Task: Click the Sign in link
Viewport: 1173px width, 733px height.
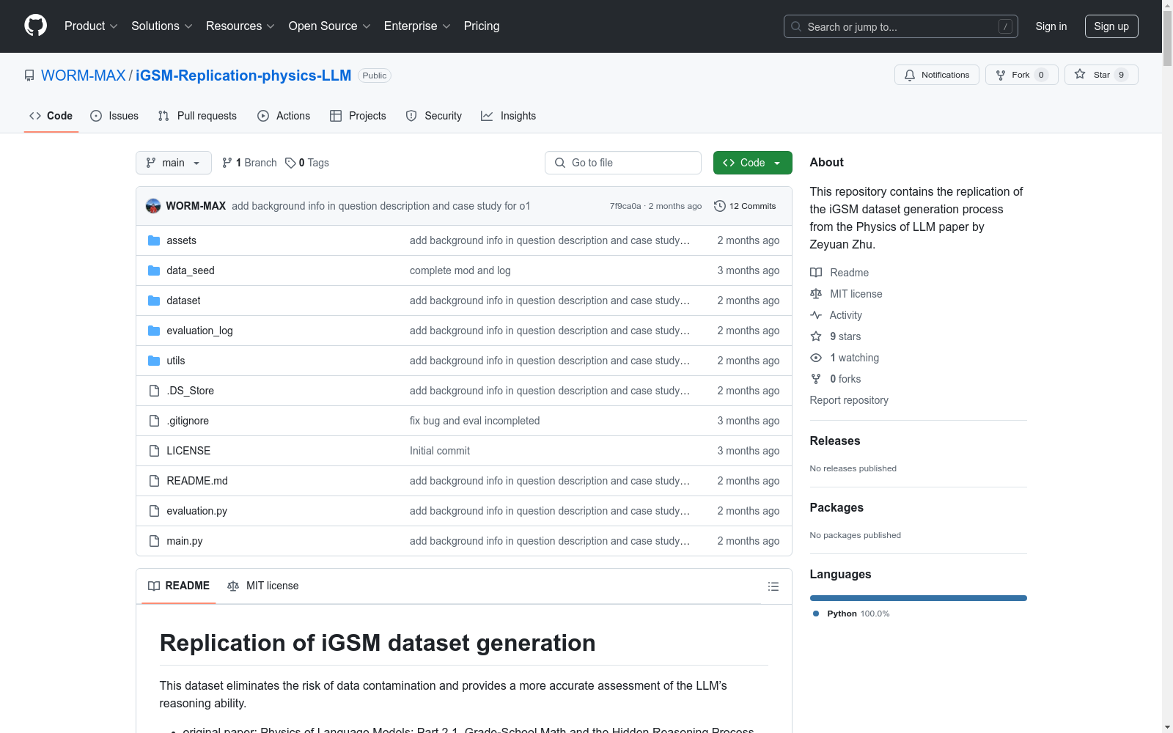Action: pyautogui.click(x=1051, y=26)
